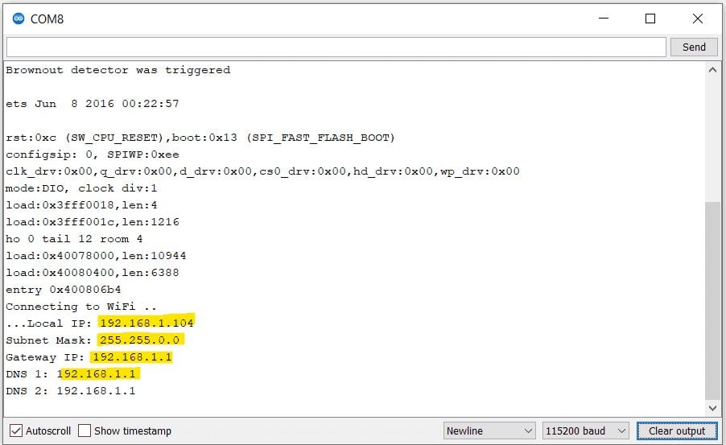Click the highlighted Gateway IP value
This screenshot has height=445, width=726.
132,356
